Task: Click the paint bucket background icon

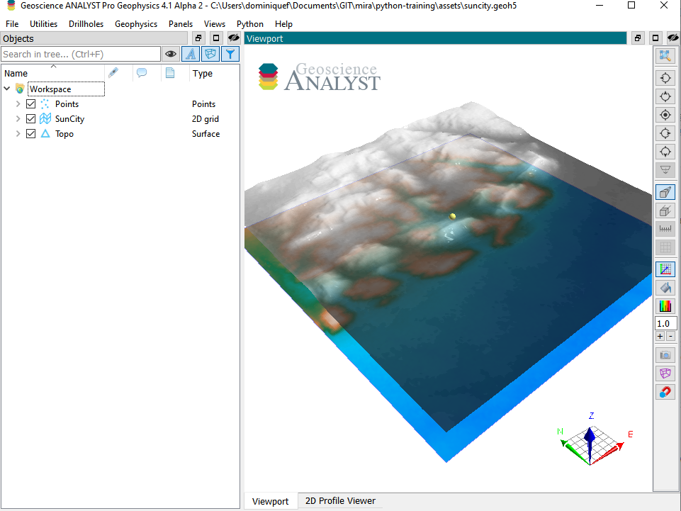Action: pyautogui.click(x=665, y=288)
